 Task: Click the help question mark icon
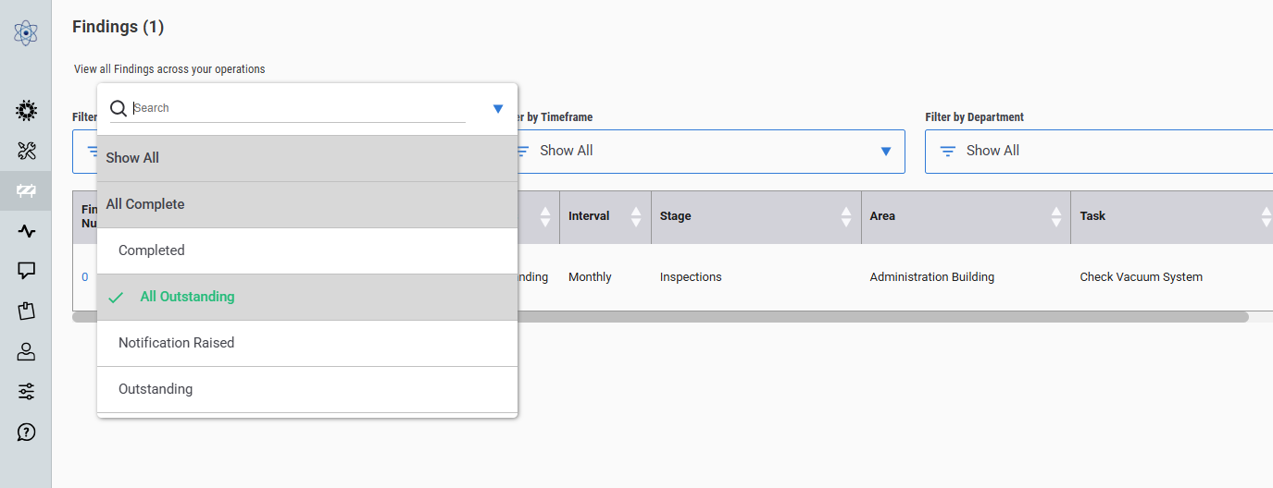(x=26, y=432)
